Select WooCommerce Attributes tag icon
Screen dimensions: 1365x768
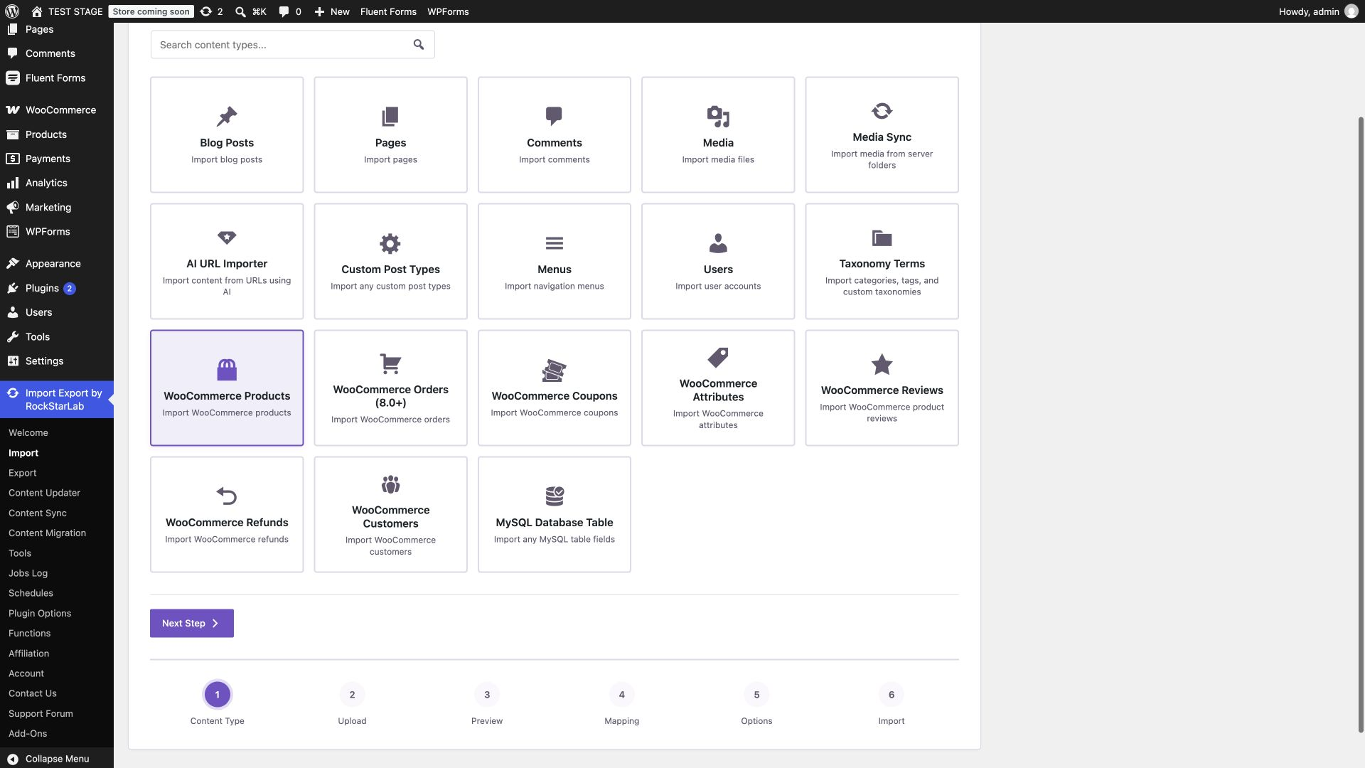pos(718,358)
